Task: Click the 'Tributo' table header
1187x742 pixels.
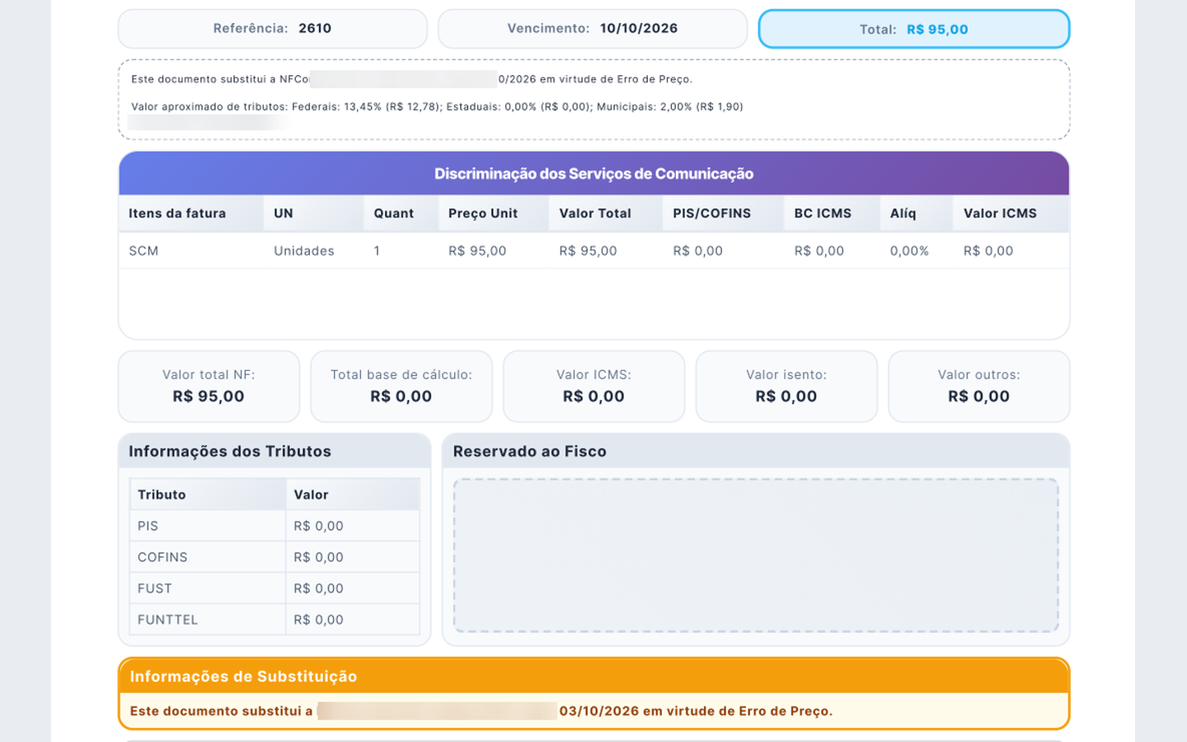Action: (x=208, y=495)
